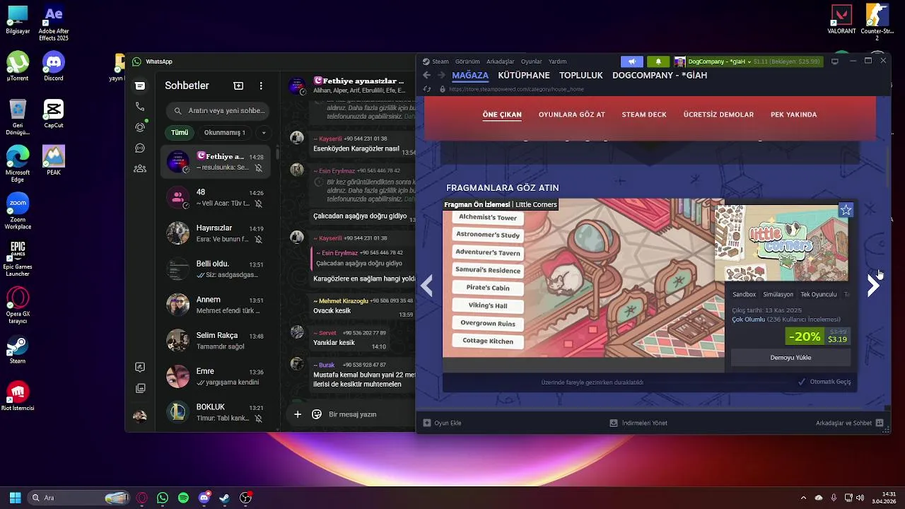The image size is (905, 509).
Task: Open Steam Big Picture mode icon
Action: click(x=834, y=62)
